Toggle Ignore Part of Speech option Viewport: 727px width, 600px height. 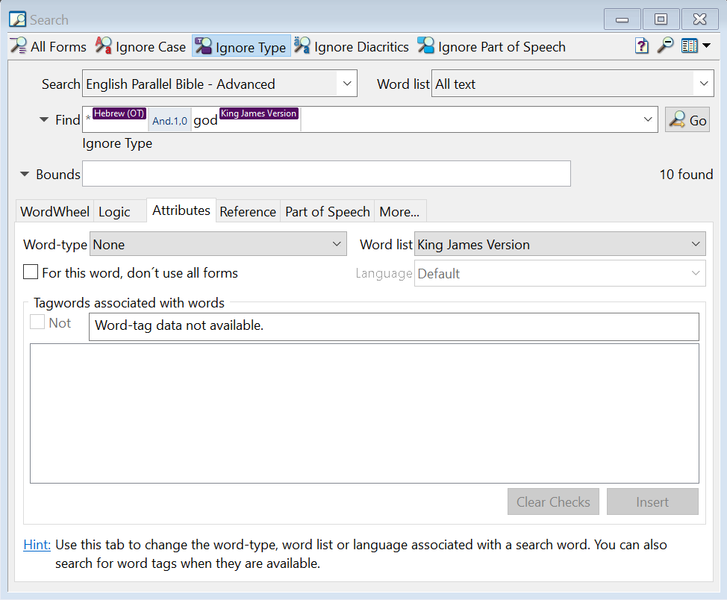point(491,46)
